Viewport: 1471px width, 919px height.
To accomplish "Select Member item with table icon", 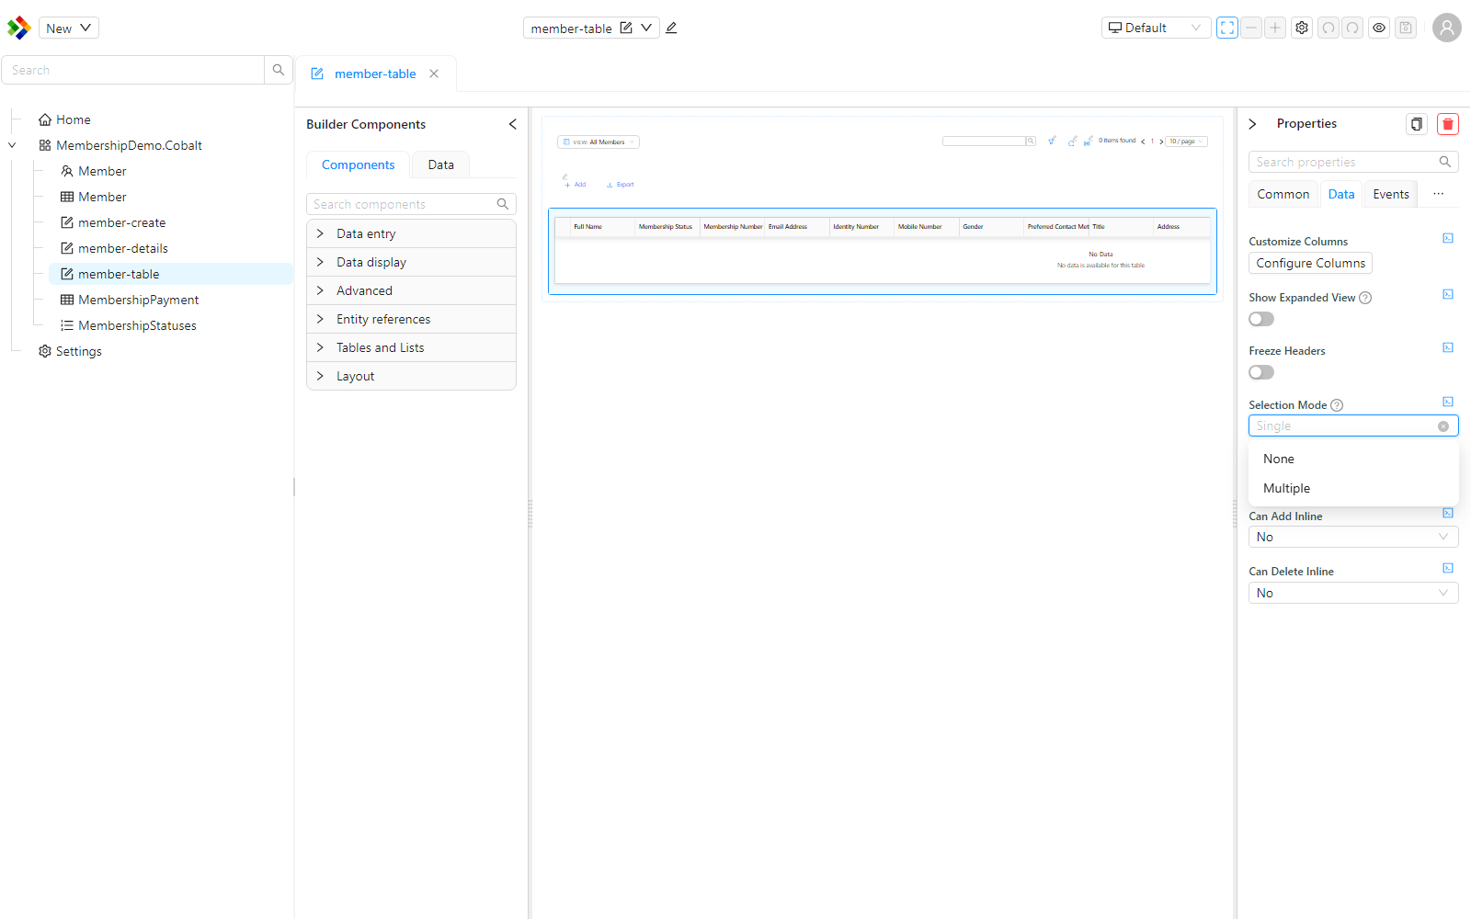I will click(x=93, y=197).
